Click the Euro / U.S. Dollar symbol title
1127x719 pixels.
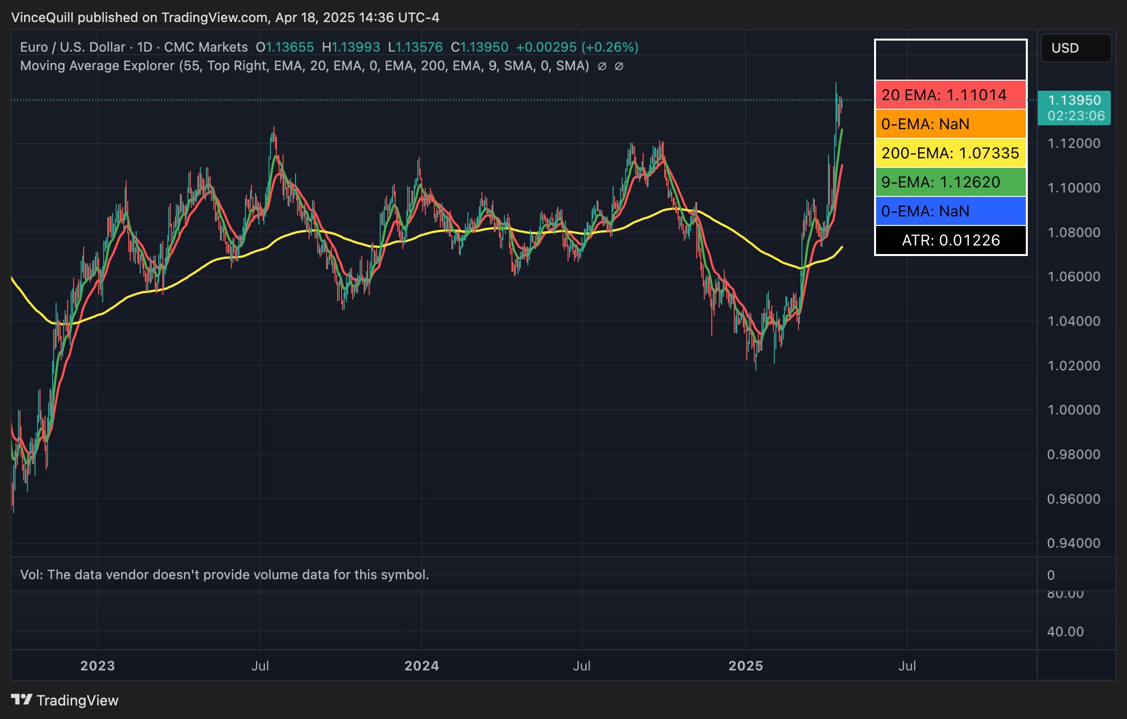(x=73, y=47)
